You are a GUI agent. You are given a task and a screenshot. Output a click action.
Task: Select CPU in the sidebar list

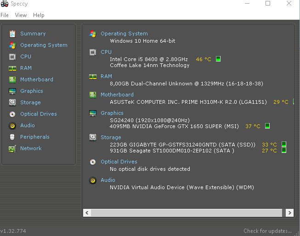(x=26, y=56)
